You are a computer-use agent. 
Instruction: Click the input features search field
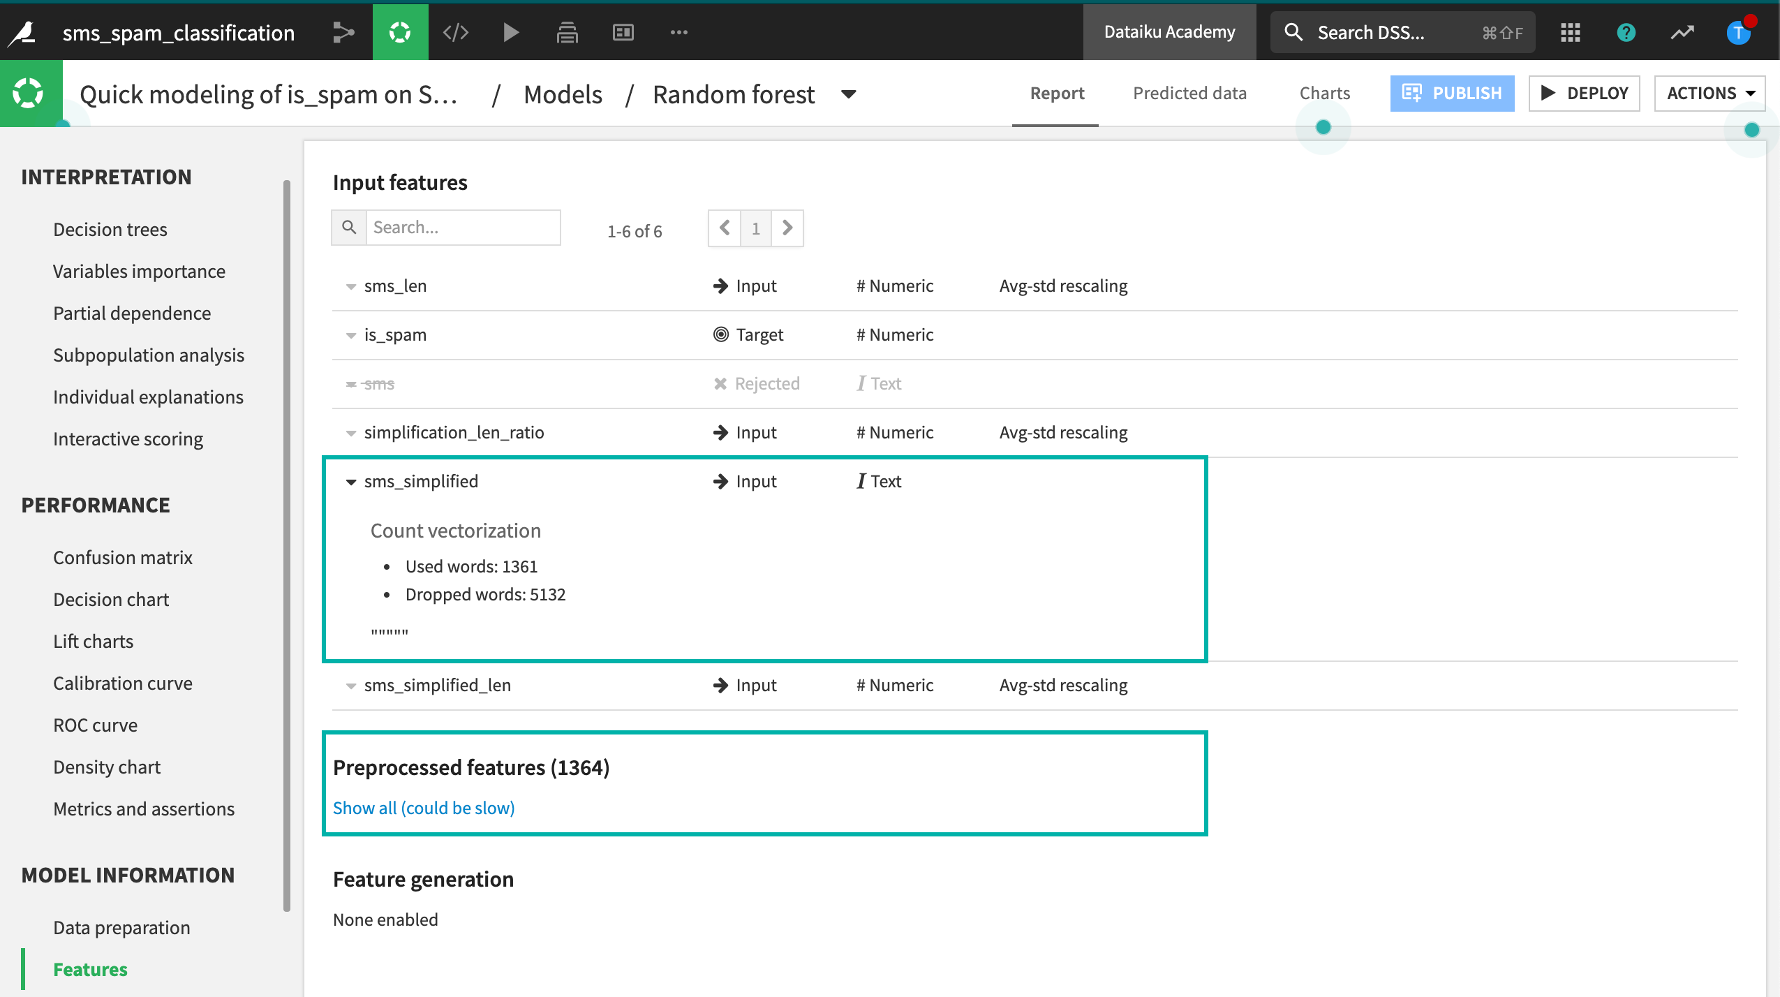(463, 228)
